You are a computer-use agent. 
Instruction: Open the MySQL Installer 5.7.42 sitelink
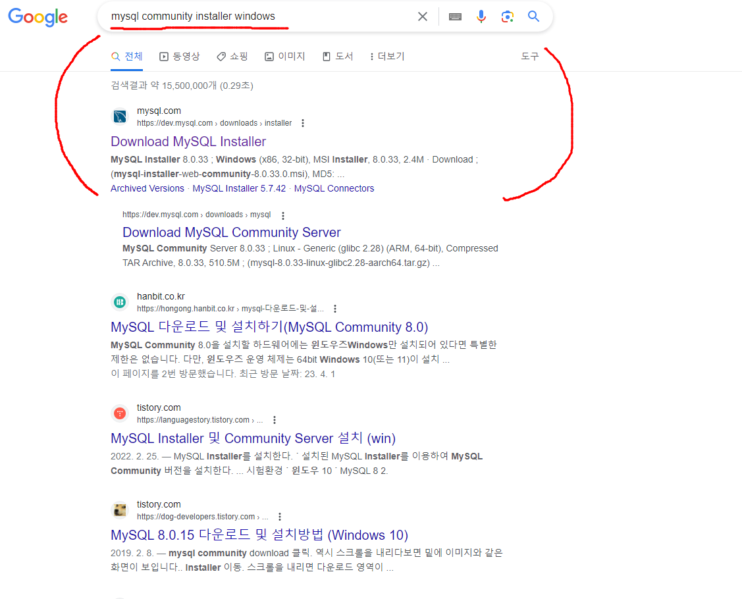[x=239, y=188]
